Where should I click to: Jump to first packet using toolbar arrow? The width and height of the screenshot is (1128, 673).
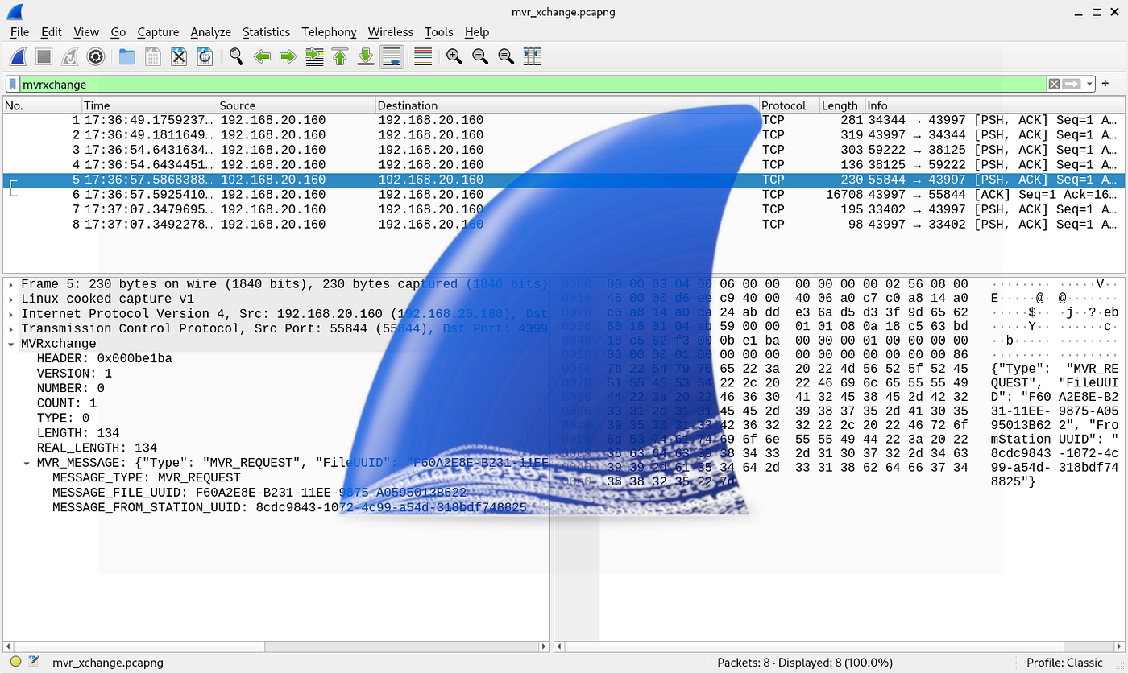(339, 56)
